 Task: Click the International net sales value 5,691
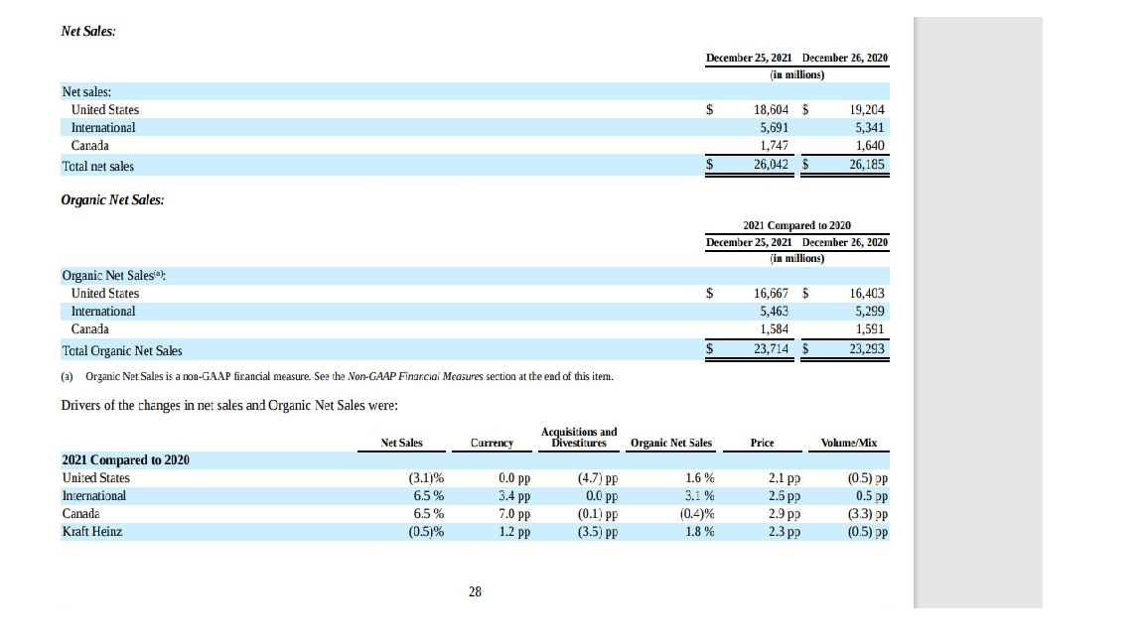click(x=776, y=127)
